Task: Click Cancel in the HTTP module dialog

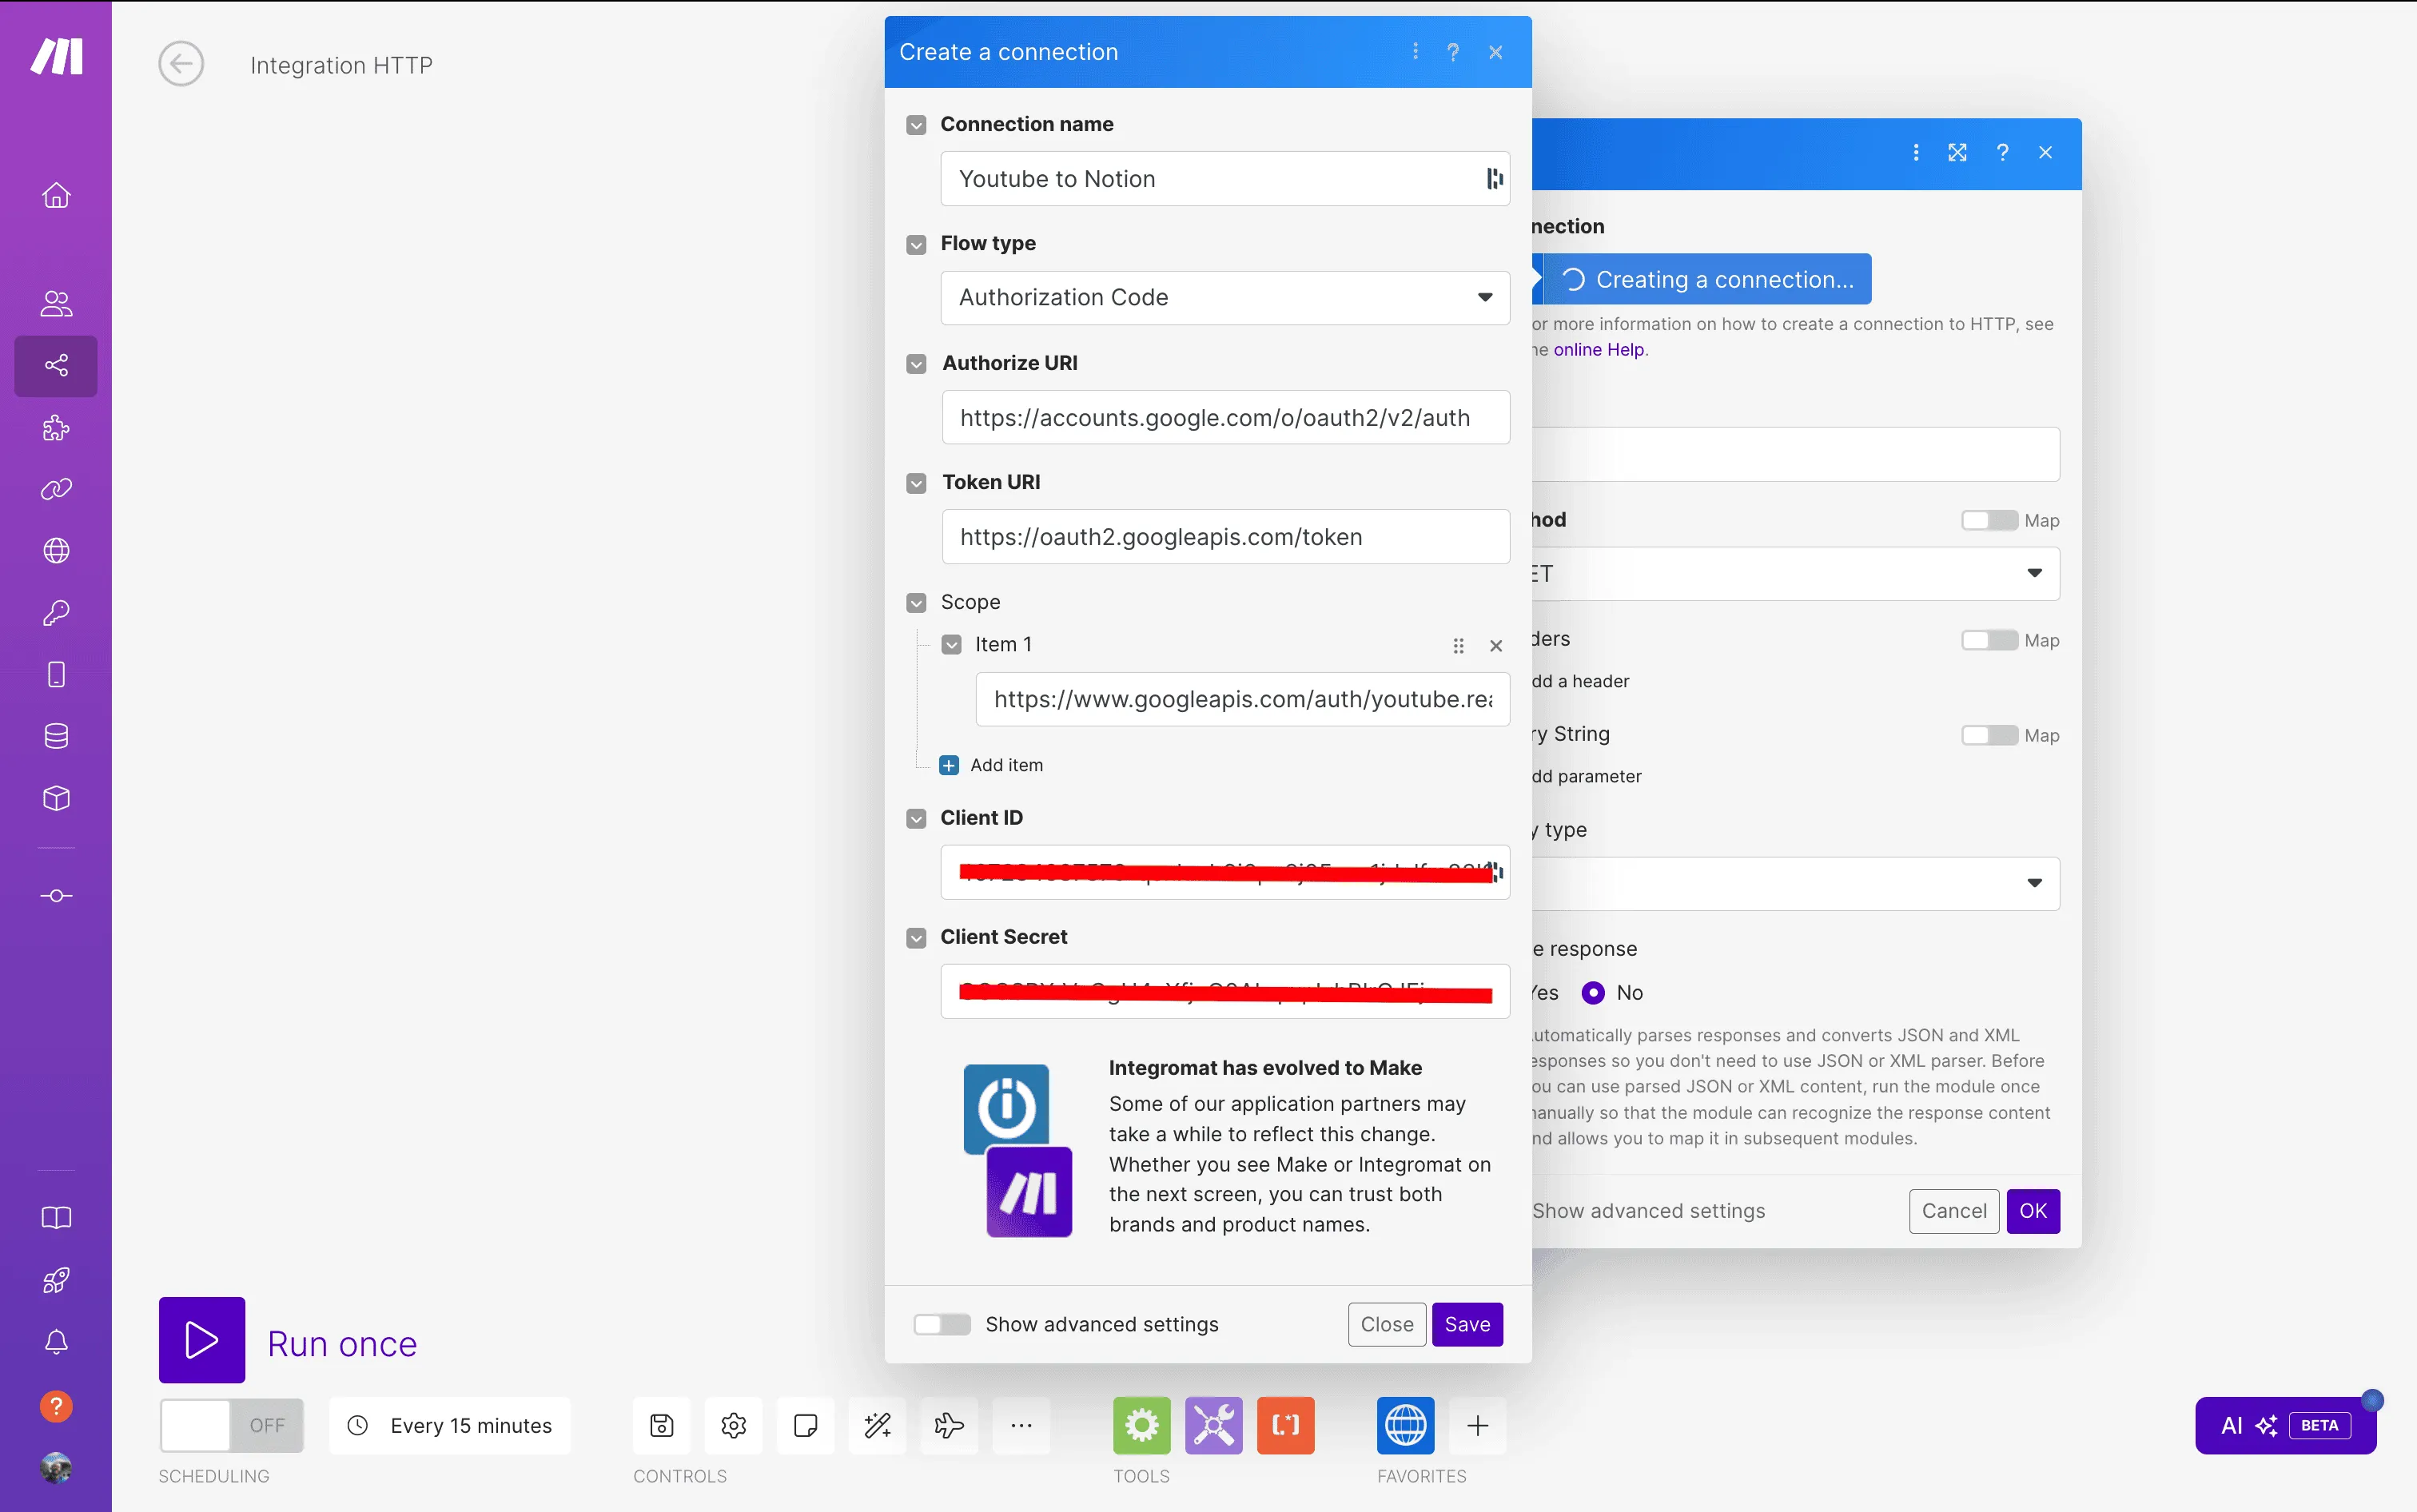Action: pyautogui.click(x=1954, y=1211)
